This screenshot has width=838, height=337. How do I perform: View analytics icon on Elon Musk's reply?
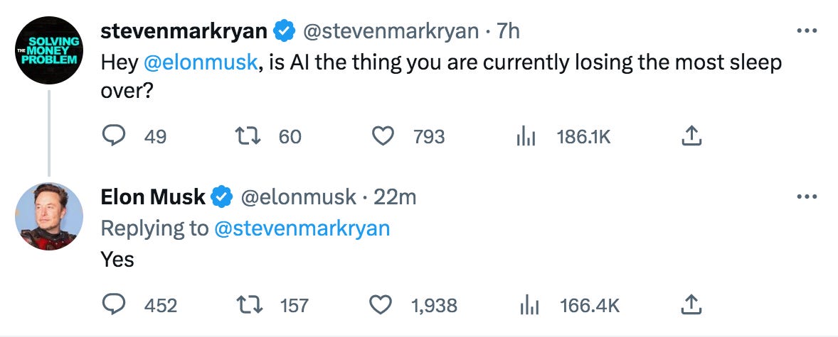point(529,306)
